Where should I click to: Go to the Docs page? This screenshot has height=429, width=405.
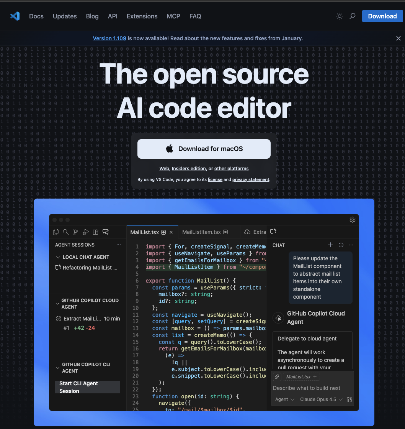[x=36, y=16]
